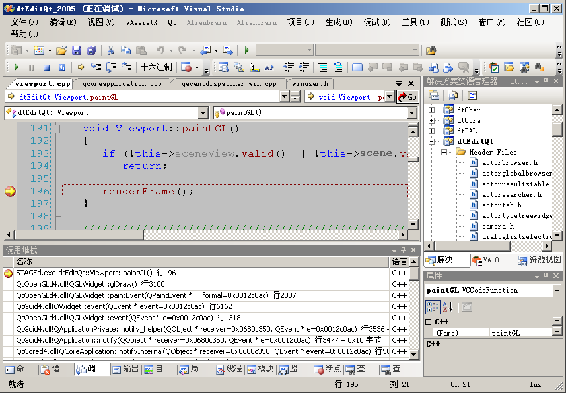Toggle Alphabetical sort in properties panel

[447, 307]
